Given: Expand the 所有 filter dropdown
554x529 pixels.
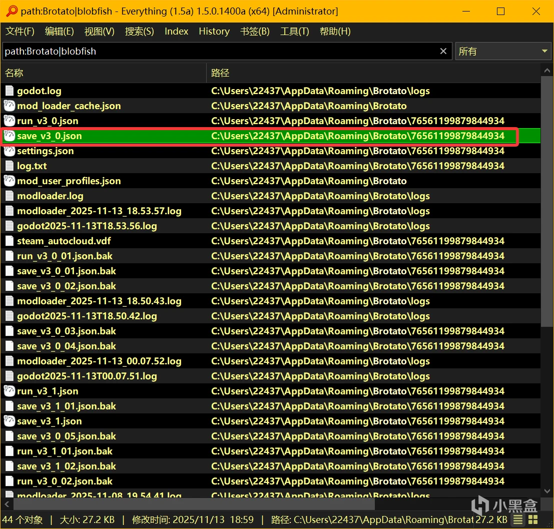Looking at the screenshot, I should point(503,51).
